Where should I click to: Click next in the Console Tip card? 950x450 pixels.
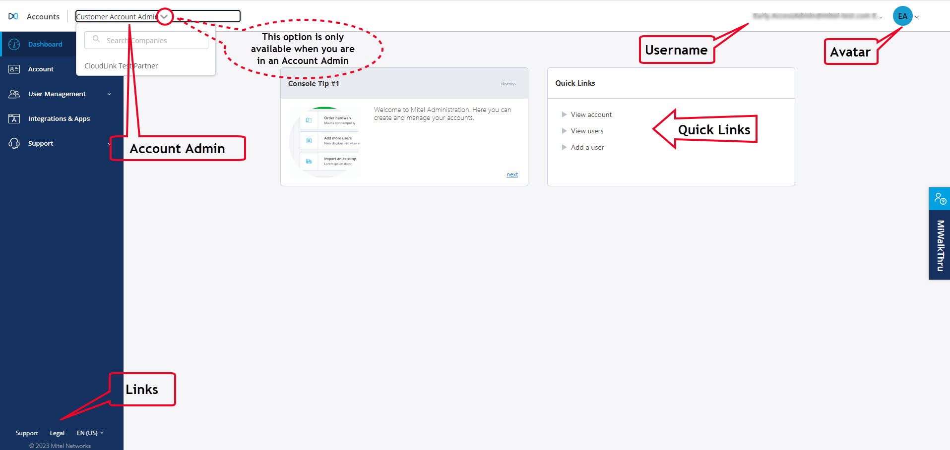point(511,174)
